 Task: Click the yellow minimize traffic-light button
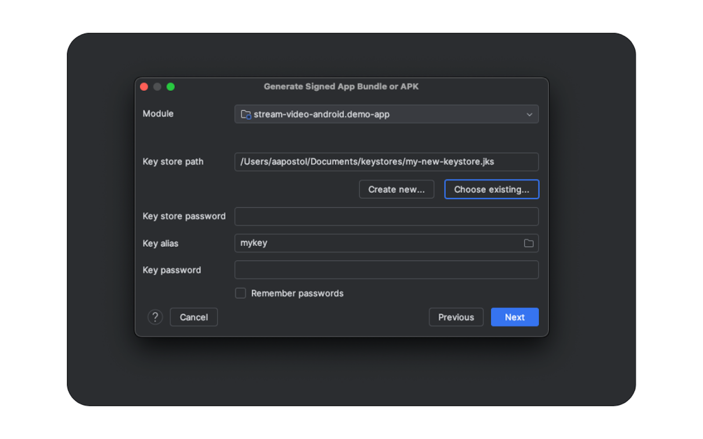tap(157, 86)
